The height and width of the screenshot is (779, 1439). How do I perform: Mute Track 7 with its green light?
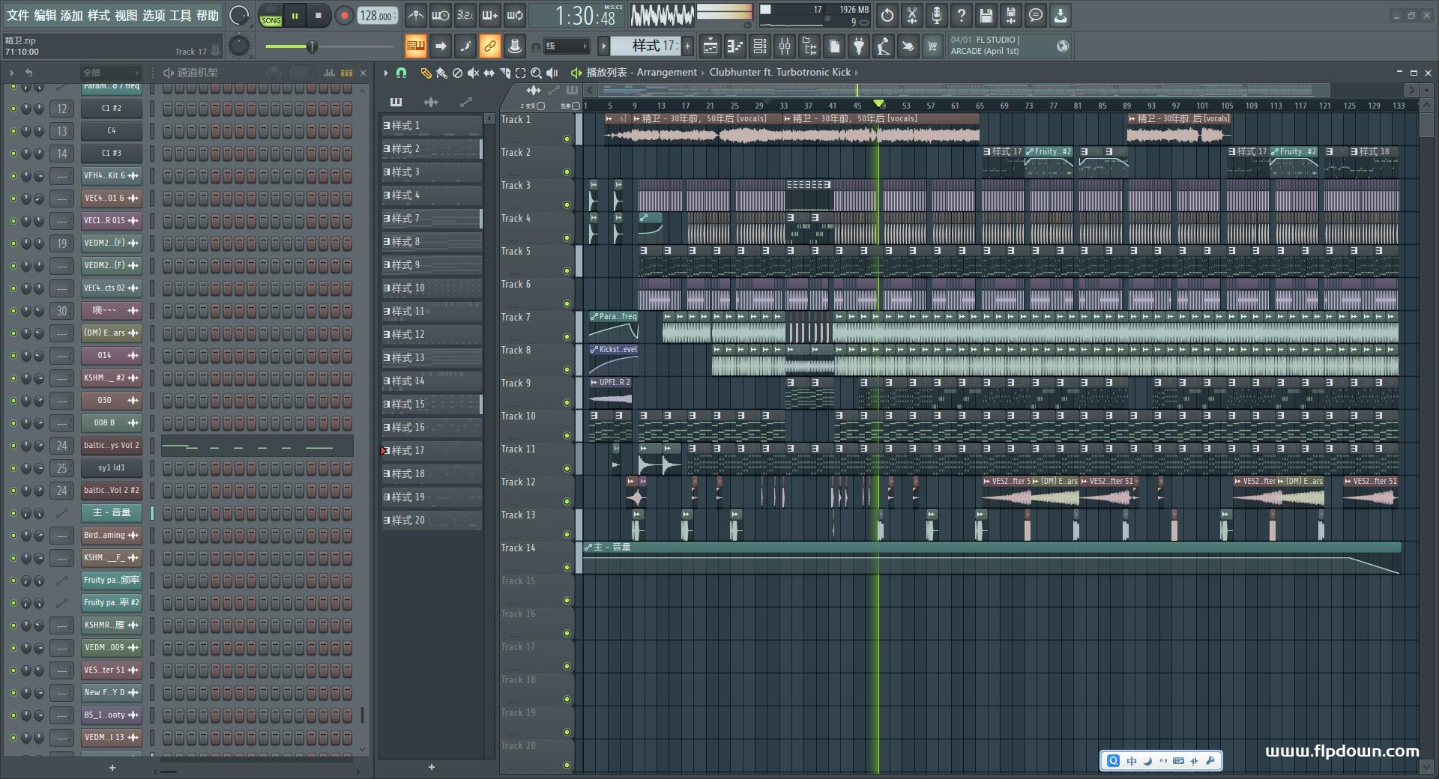pyautogui.click(x=567, y=337)
